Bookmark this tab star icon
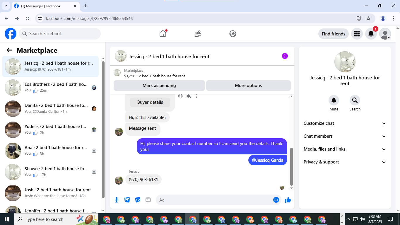Screen dimensions: 400x225 coord(368,18)
